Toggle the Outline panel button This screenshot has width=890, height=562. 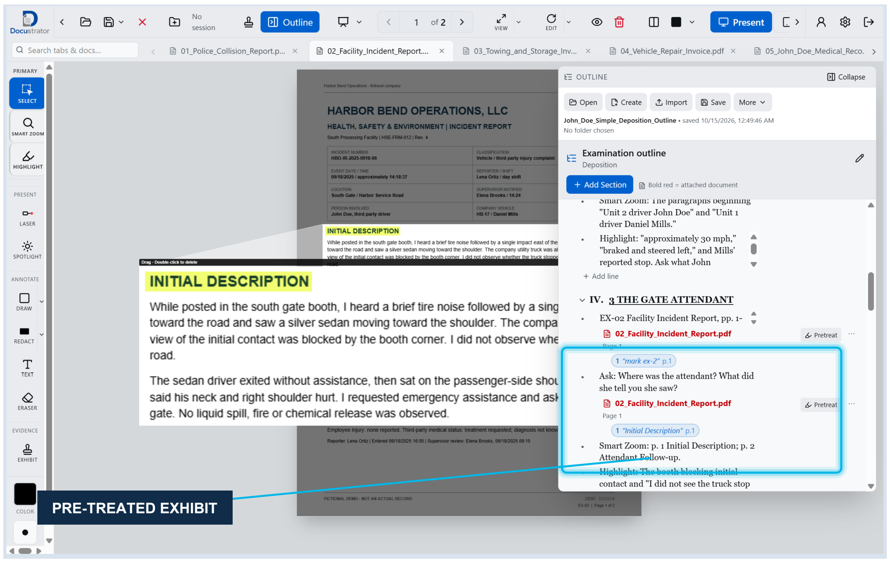coord(290,22)
